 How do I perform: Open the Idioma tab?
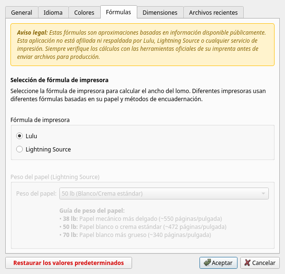(53, 13)
